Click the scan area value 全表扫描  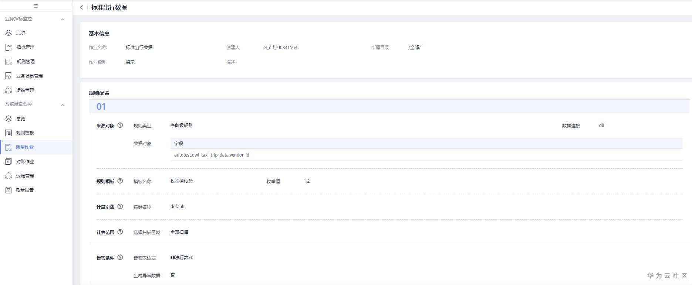point(179,232)
